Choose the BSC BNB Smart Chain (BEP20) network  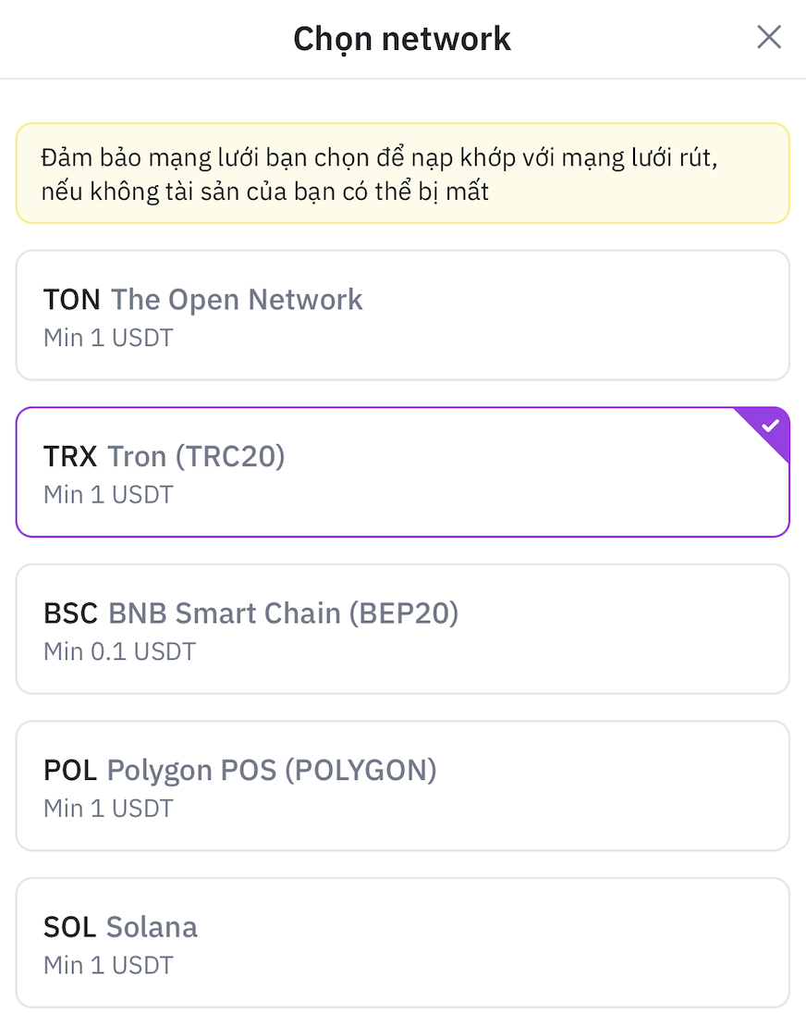click(402, 629)
